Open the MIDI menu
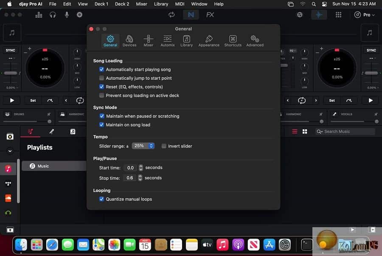This screenshot has height=256, width=382. pyautogui.click(x=180, y=4)
